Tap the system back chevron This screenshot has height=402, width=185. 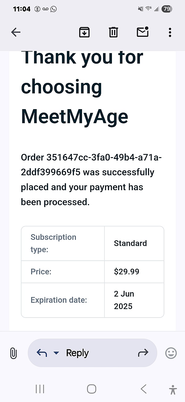click(143, 389)
